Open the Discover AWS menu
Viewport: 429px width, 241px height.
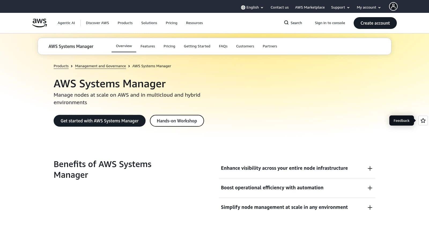click(x=97, y=23)
